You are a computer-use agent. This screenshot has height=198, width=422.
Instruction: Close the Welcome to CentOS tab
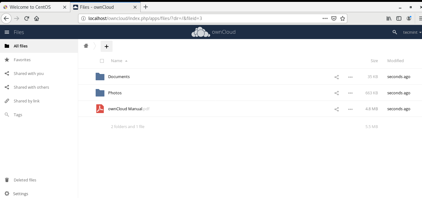coord(65,7)
